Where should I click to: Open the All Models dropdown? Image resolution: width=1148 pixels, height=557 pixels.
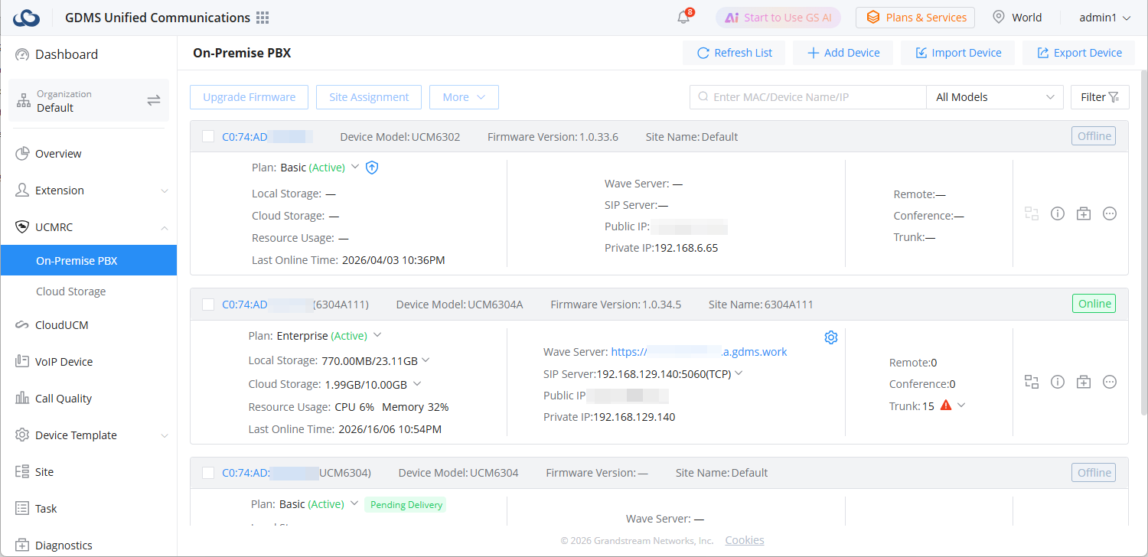point(995,97)
